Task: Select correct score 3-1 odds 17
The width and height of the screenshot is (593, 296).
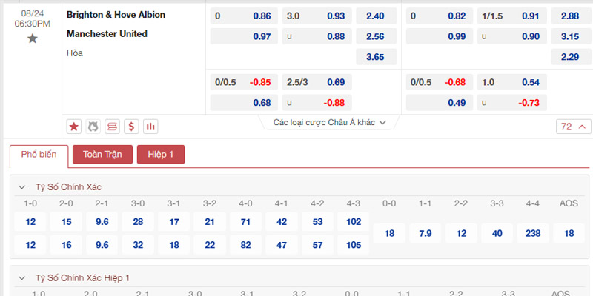Action: (x=174, y=221)
